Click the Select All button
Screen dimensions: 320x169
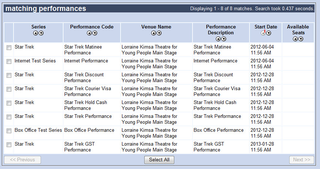159,160
